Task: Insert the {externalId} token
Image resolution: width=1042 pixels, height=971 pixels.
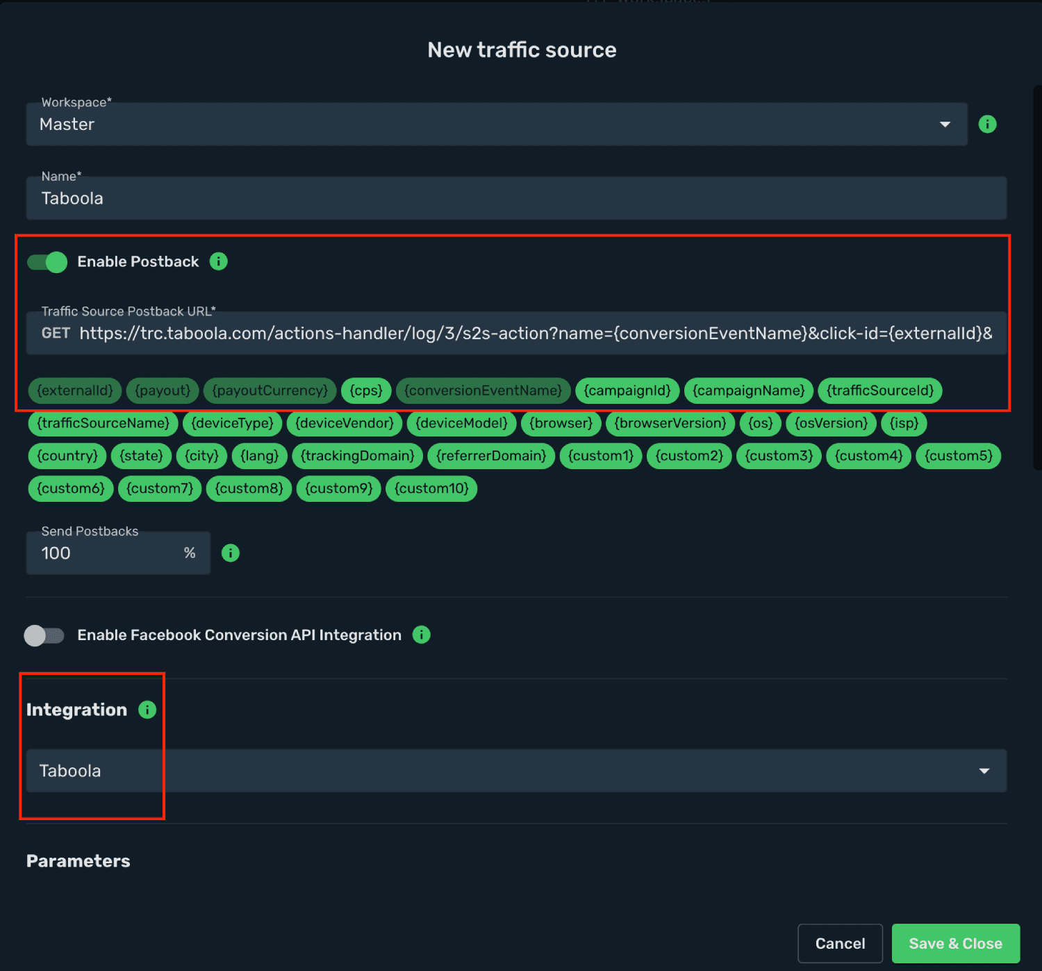Action: click(75, 391)
